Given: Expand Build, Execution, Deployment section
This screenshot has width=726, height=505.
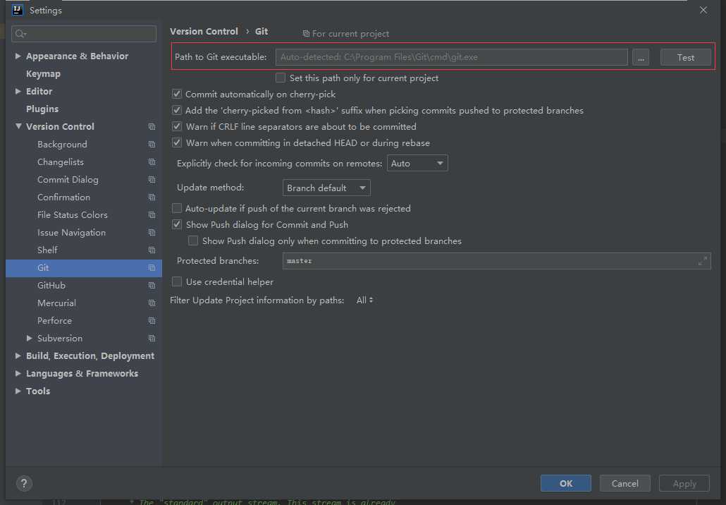Looking at the screenshot, I should [18, 355].
